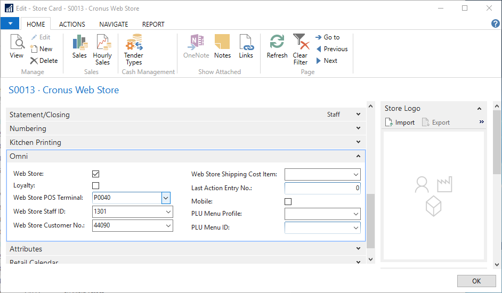Import a store logo
The height and width of the screenshot is (293, 502).
click(x=400, y=123)
